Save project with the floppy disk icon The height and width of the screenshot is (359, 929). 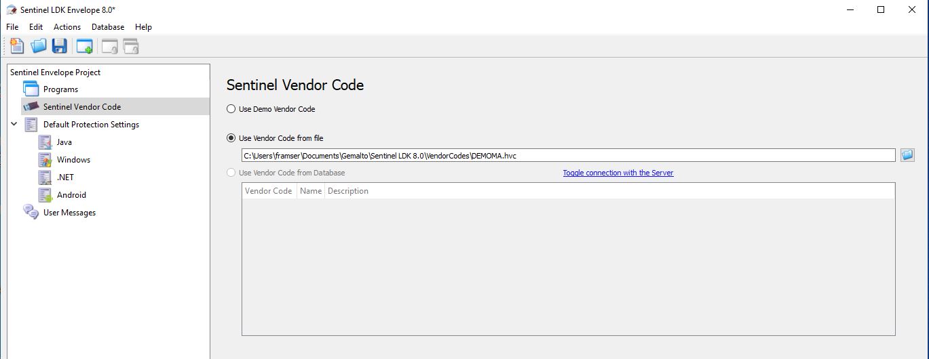pos(60,46)
